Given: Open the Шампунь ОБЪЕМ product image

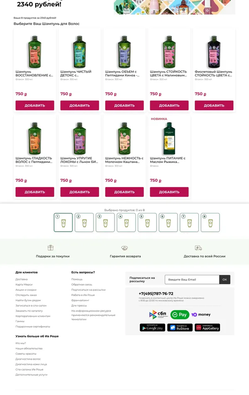Looking at the screenshot, I should [x=124, y=52].
